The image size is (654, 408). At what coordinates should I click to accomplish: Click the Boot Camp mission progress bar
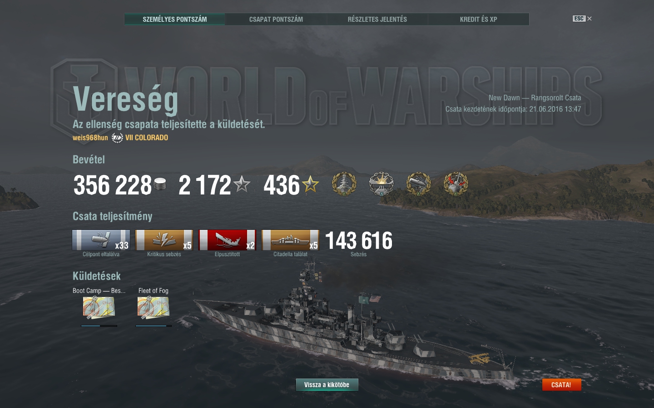point(99,325)
